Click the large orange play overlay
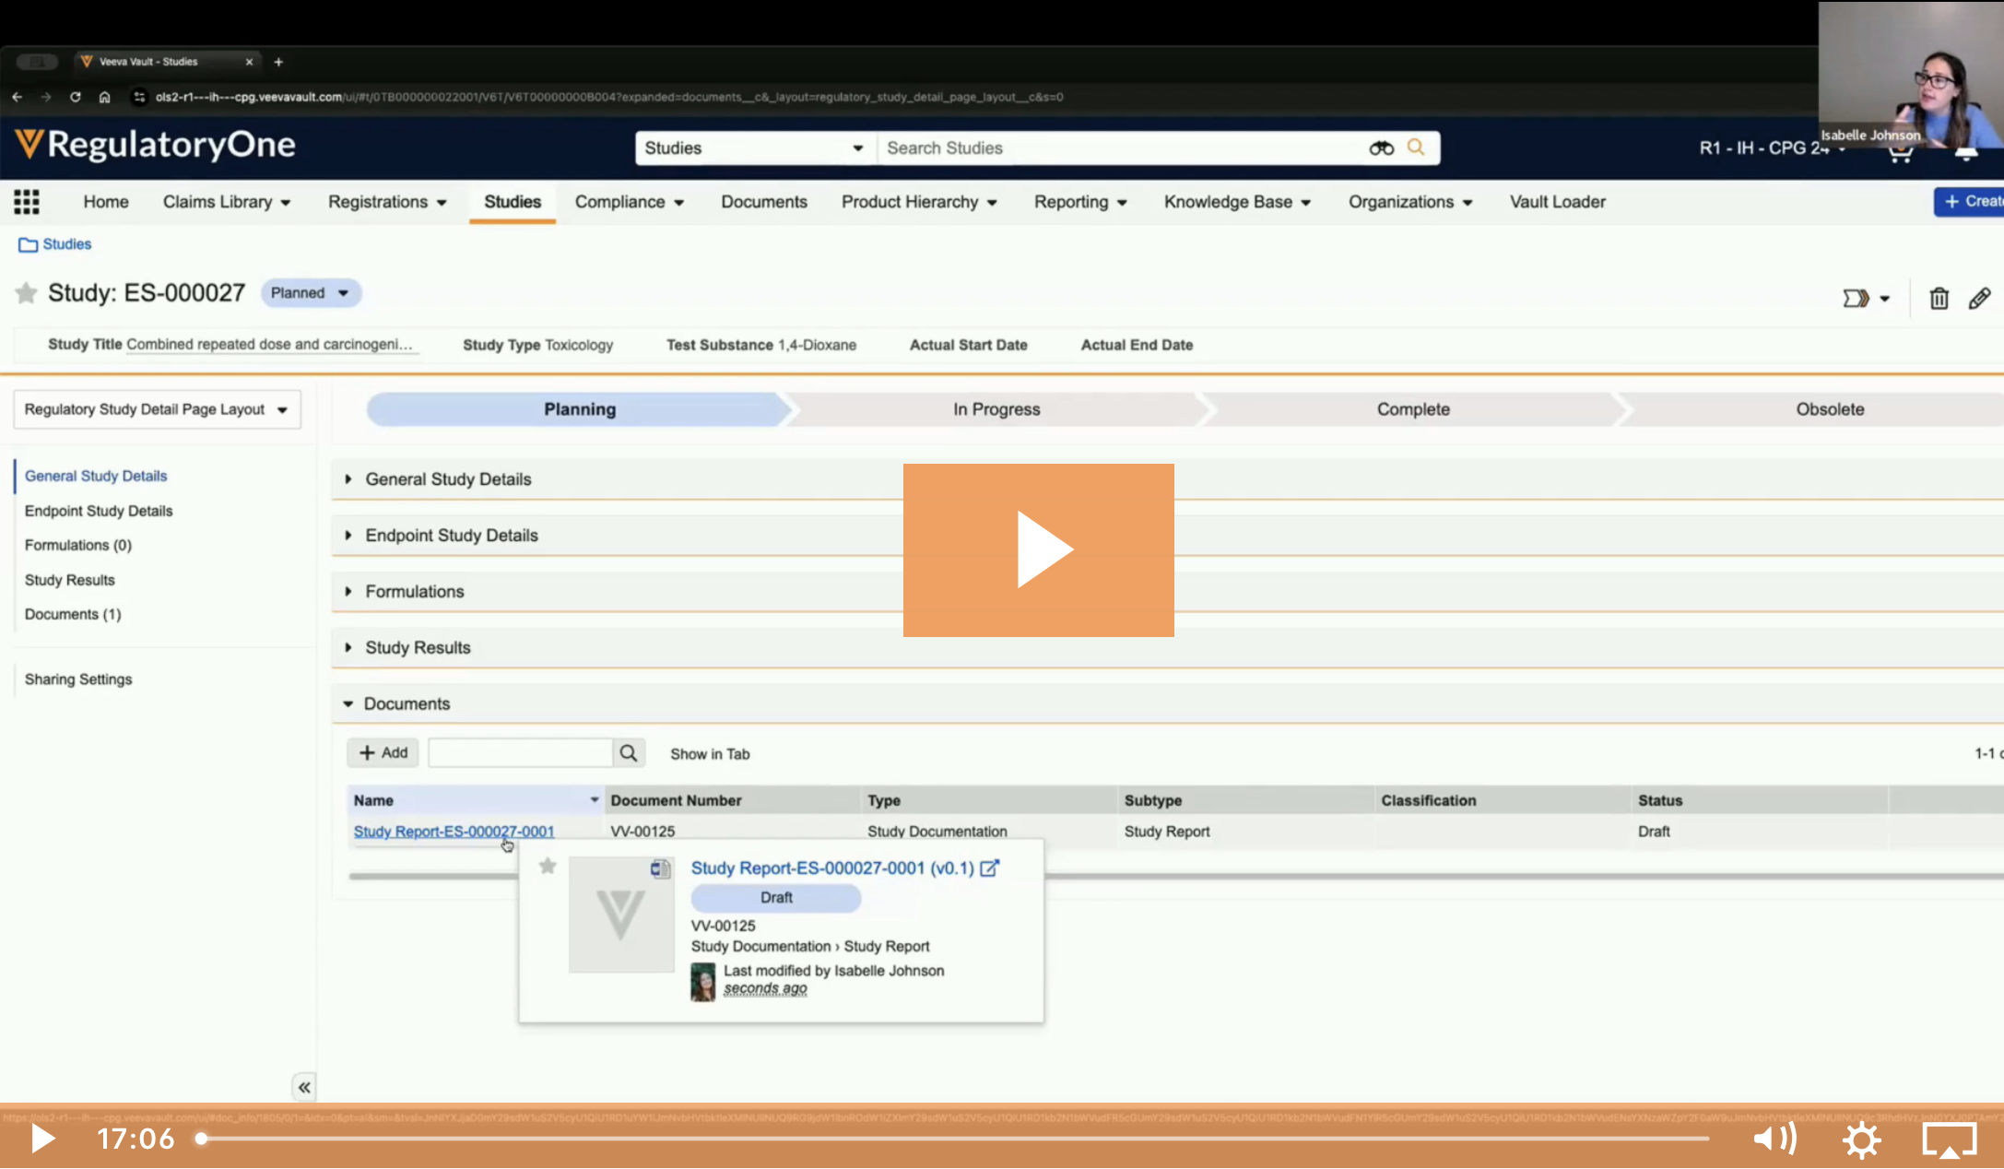 1038,550
